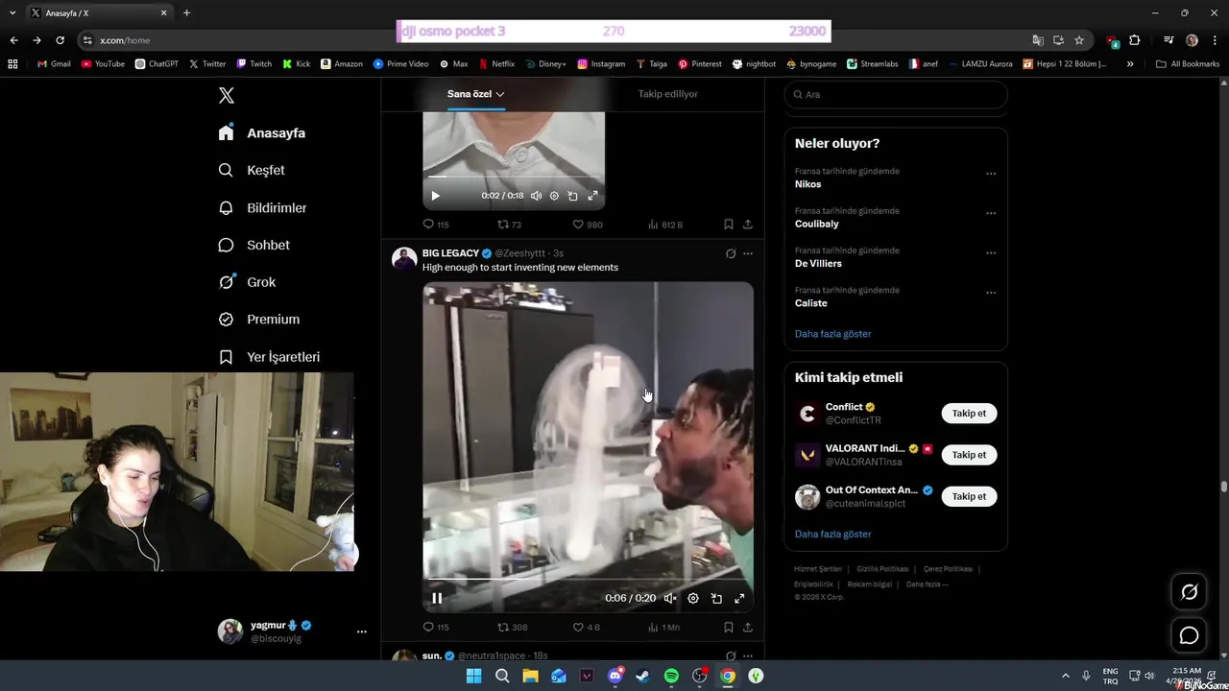Expand hidden bookmarks chevron
The height and width of the screenshot is (691, 1229).
(x=1130, y=64)
